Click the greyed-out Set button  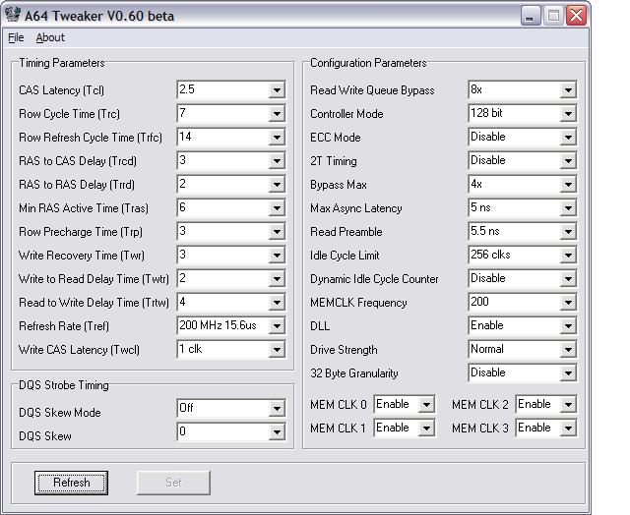coord(173,483)
